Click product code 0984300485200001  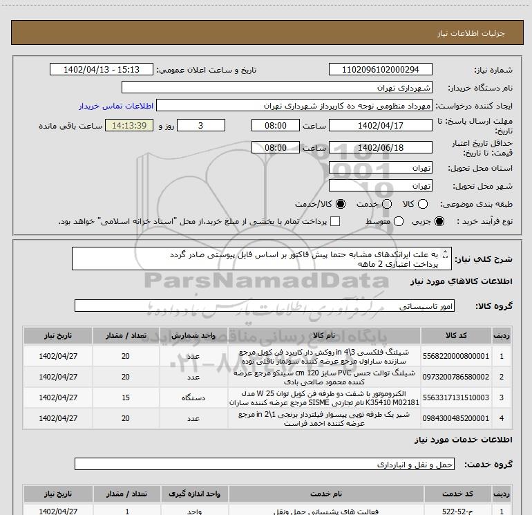[x=456, y=418]
